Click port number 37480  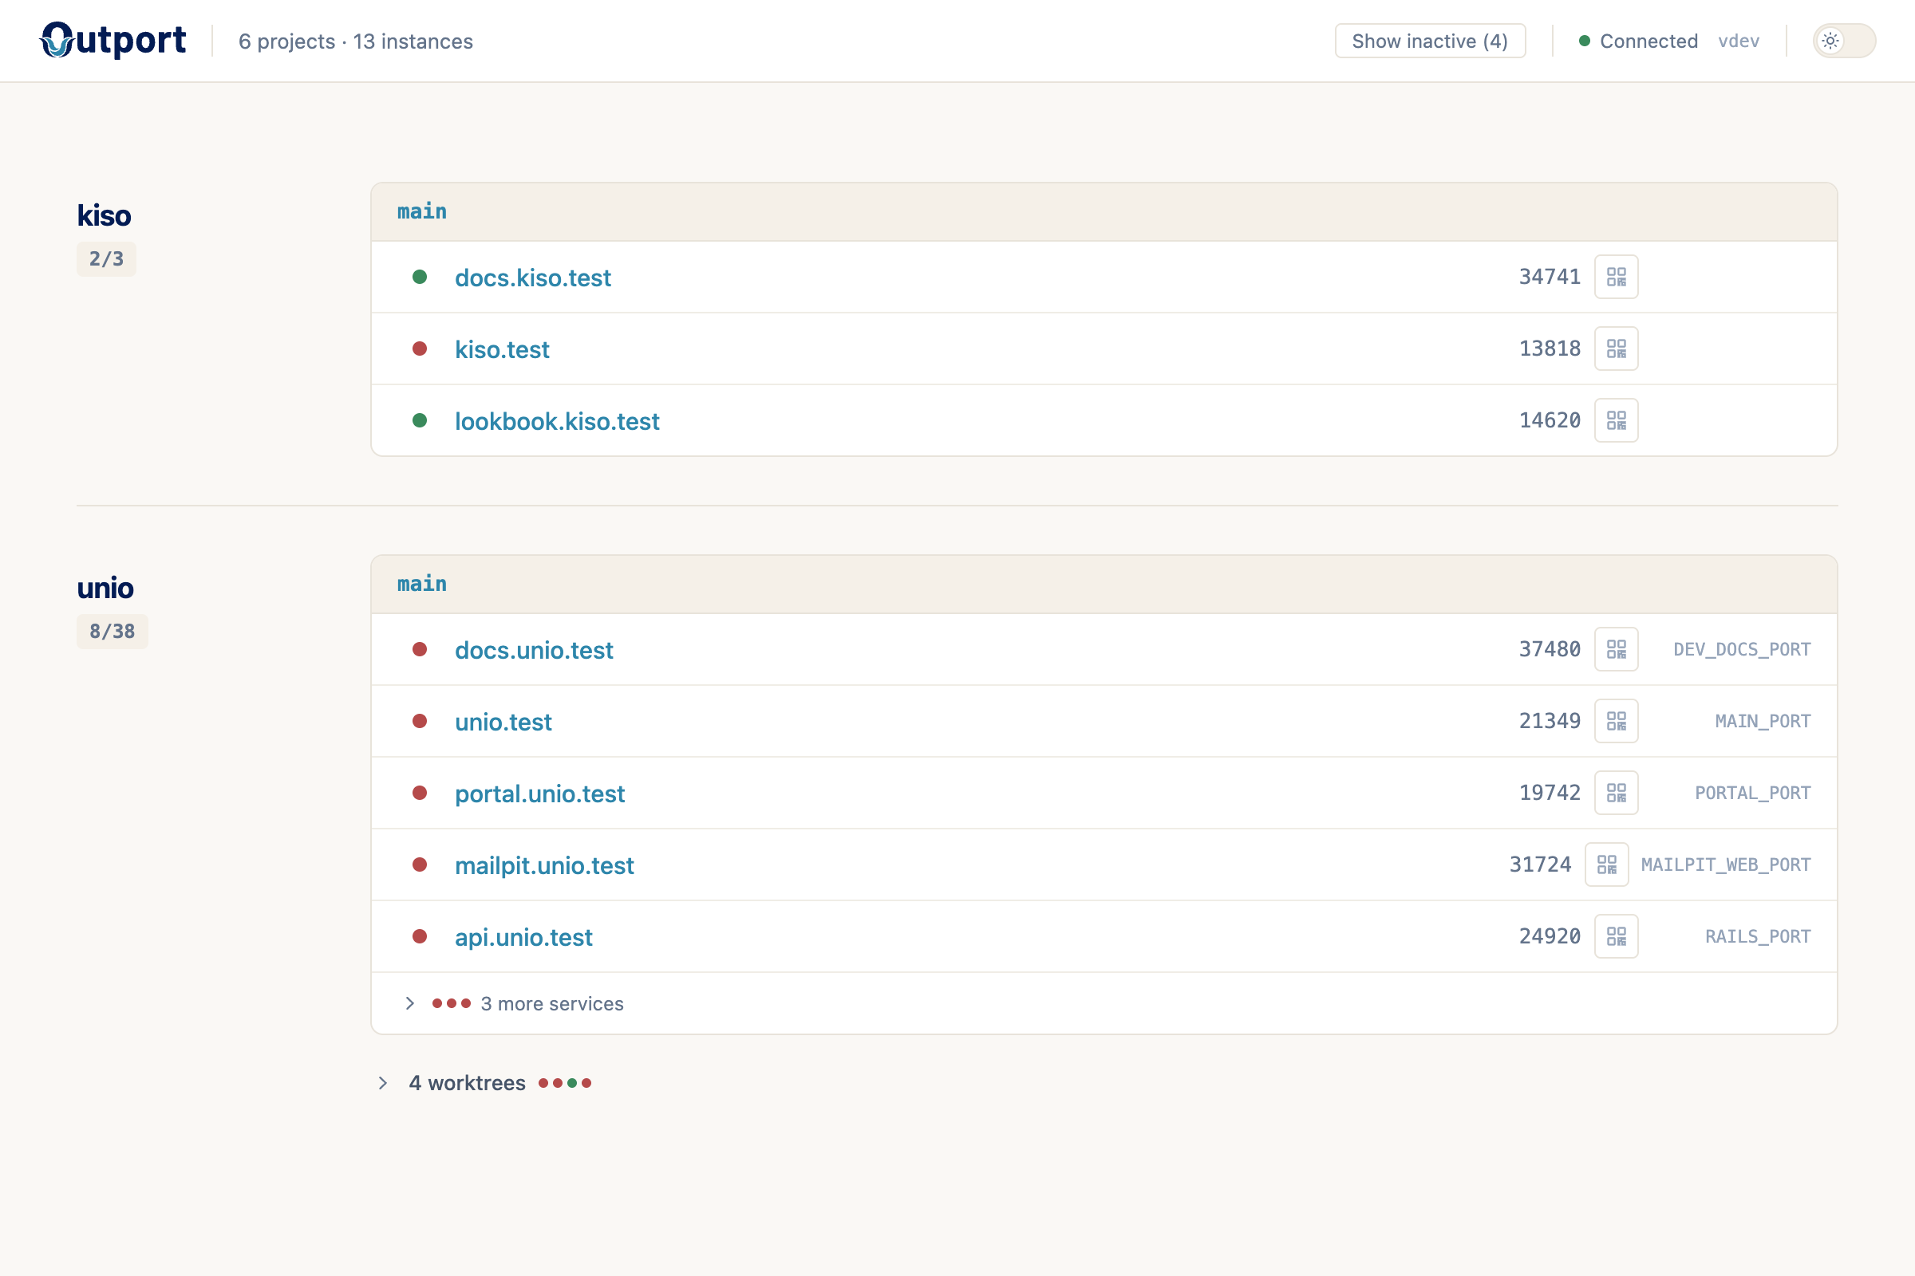pyautogui.click(x=1550, y=649)
